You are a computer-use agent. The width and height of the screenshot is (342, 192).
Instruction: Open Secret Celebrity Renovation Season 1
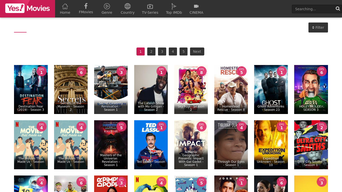point(111,89)
